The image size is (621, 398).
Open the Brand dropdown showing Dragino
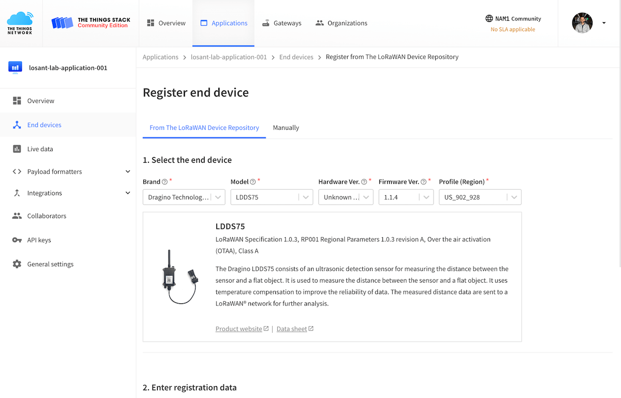pos(184,197)
